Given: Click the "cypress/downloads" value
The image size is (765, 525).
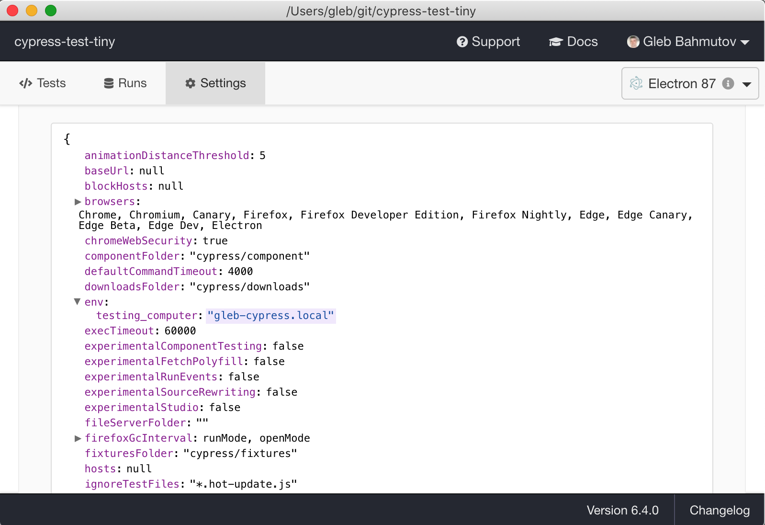Looking at the screenshot, I should click(x=250, y=287).
